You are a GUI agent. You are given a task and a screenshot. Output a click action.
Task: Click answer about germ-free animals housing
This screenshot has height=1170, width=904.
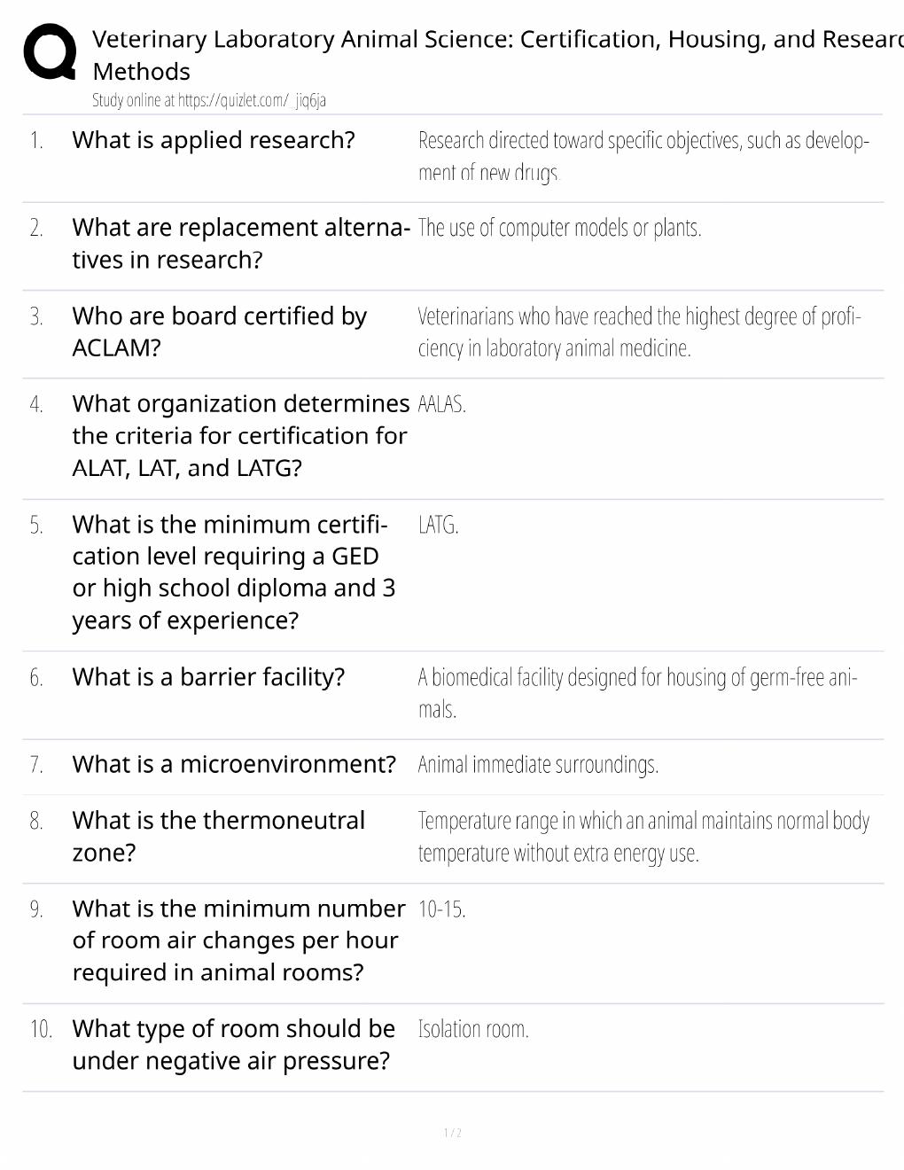point(637,693)
